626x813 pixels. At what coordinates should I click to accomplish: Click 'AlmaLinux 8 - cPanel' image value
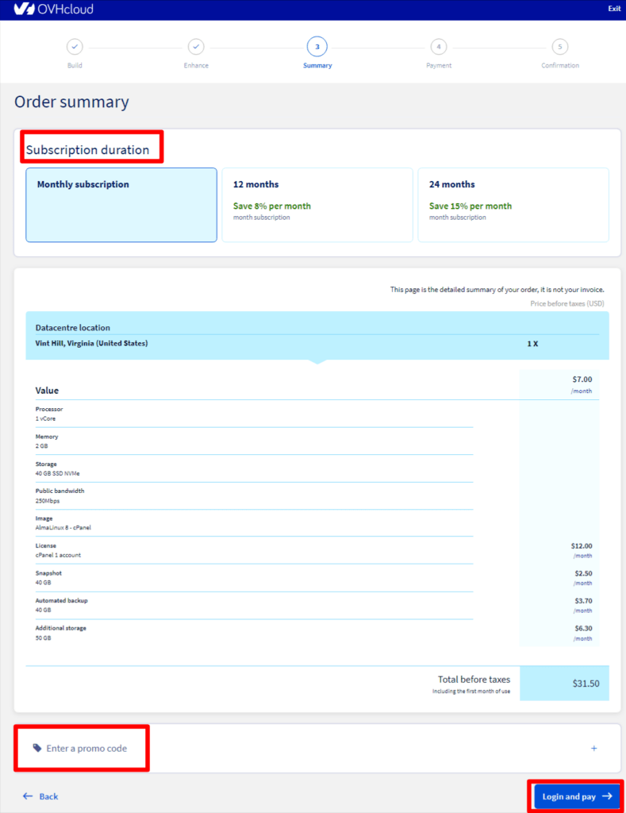click(x=63, y=527)
